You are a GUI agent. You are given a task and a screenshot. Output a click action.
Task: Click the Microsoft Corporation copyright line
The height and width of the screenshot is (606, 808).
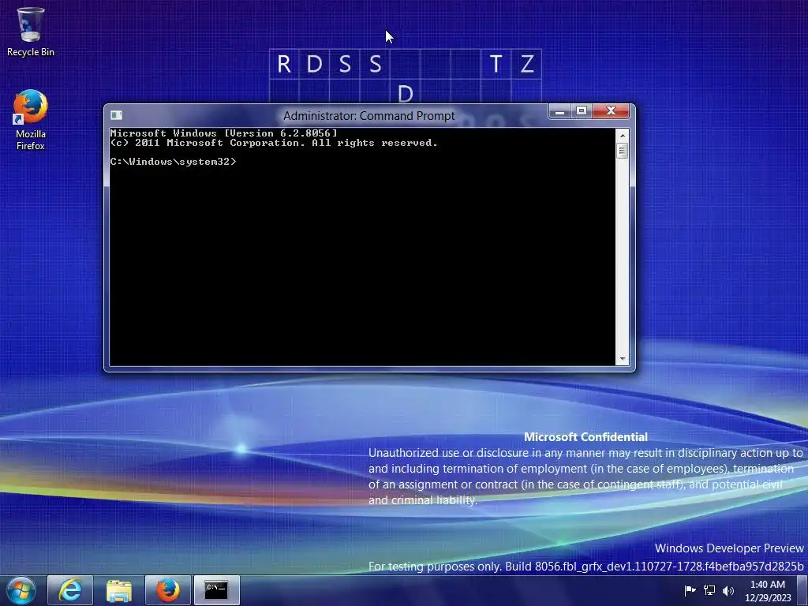pyautogui.click(x=274, y=143)
